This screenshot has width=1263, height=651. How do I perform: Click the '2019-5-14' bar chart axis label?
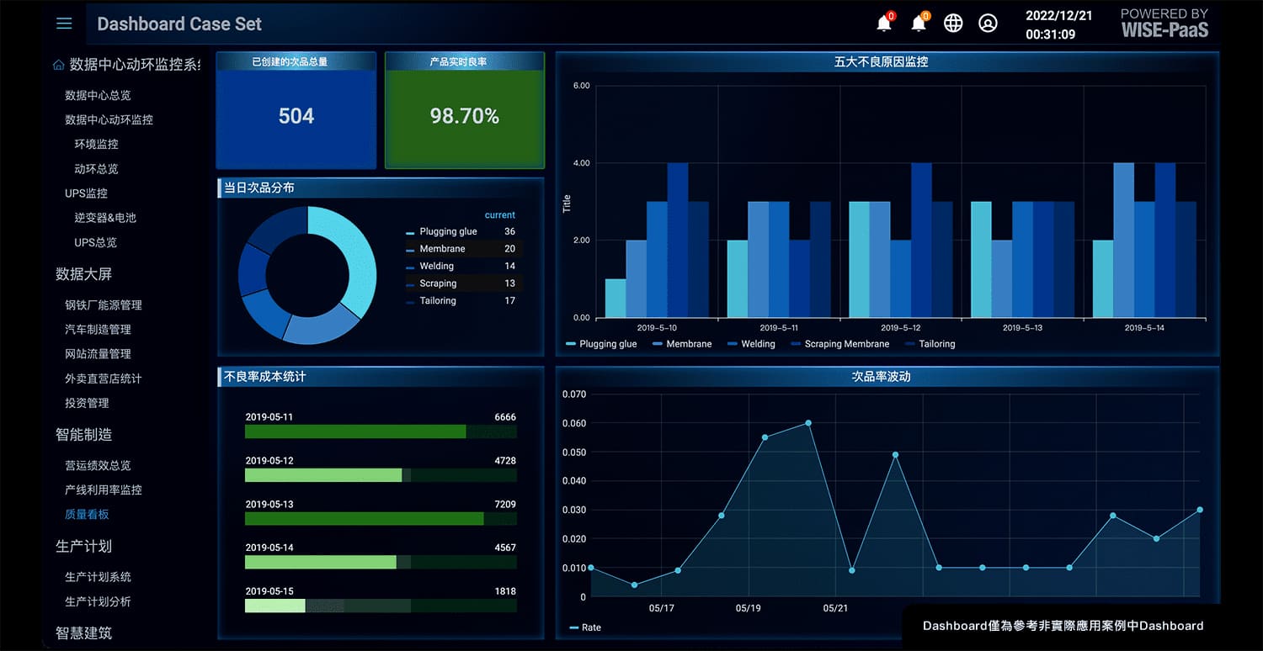[x=1144, y=327]
